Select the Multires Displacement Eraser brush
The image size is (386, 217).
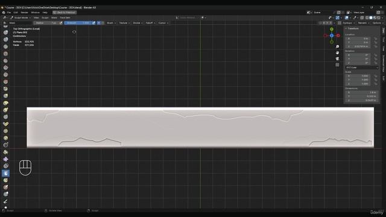tap(5, 187)
